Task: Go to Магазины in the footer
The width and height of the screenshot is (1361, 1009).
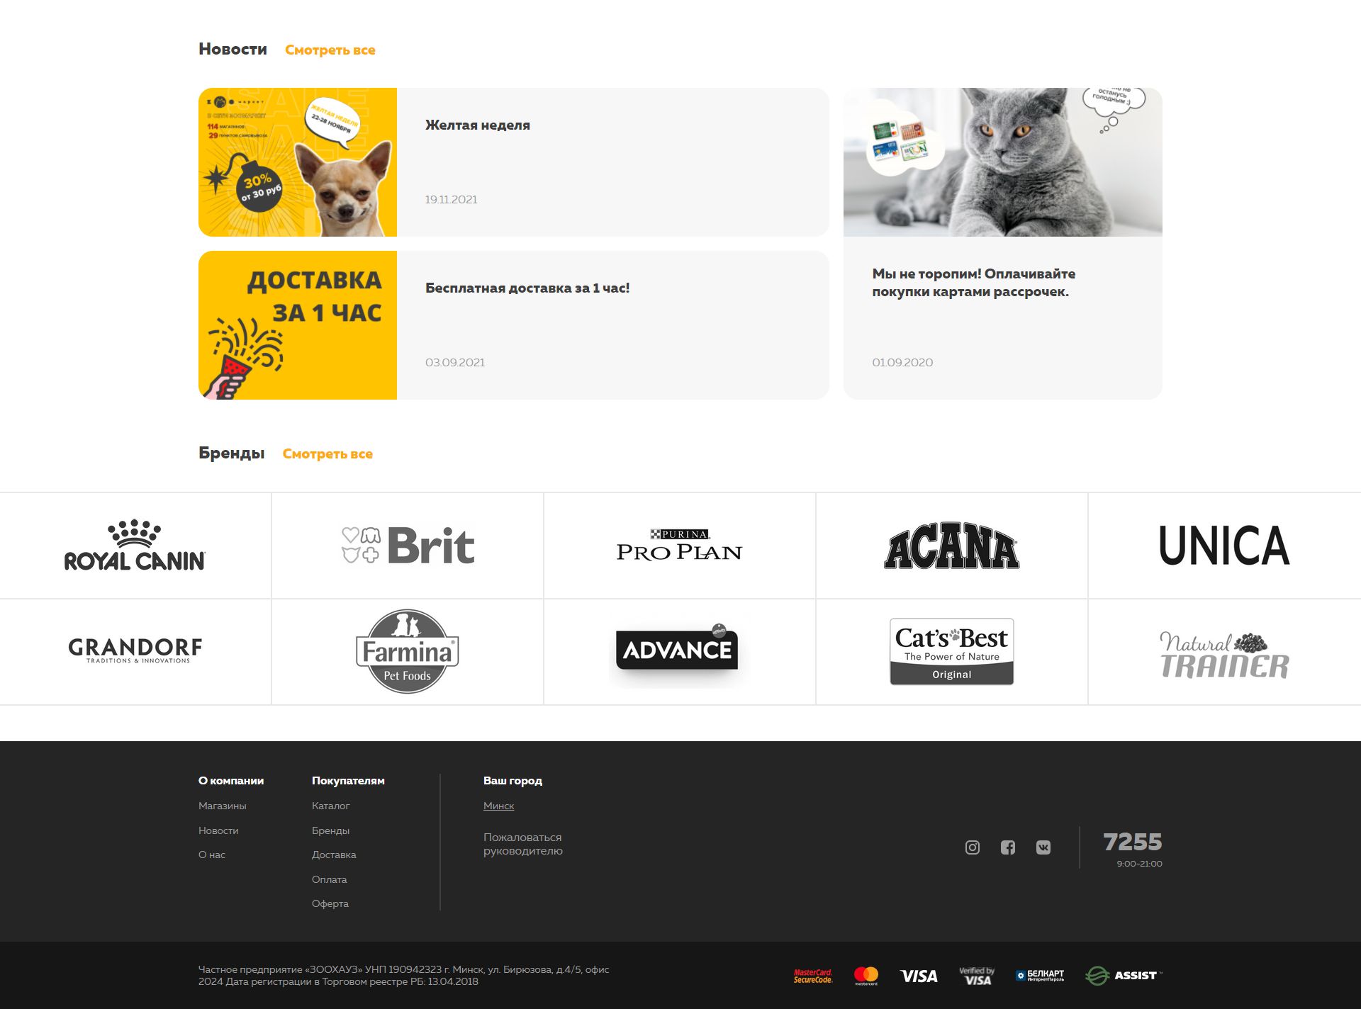Action: (223, 806)
